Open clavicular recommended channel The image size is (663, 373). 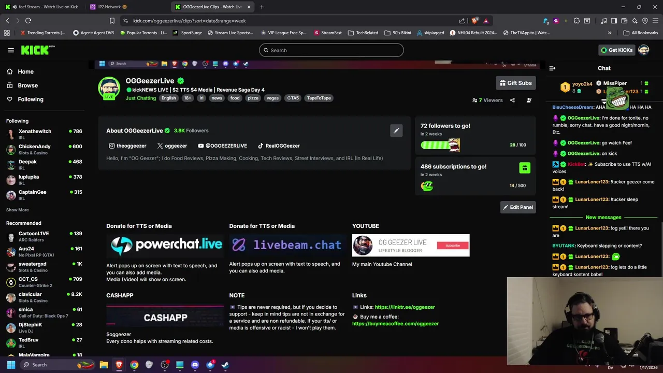pos(44,297)
